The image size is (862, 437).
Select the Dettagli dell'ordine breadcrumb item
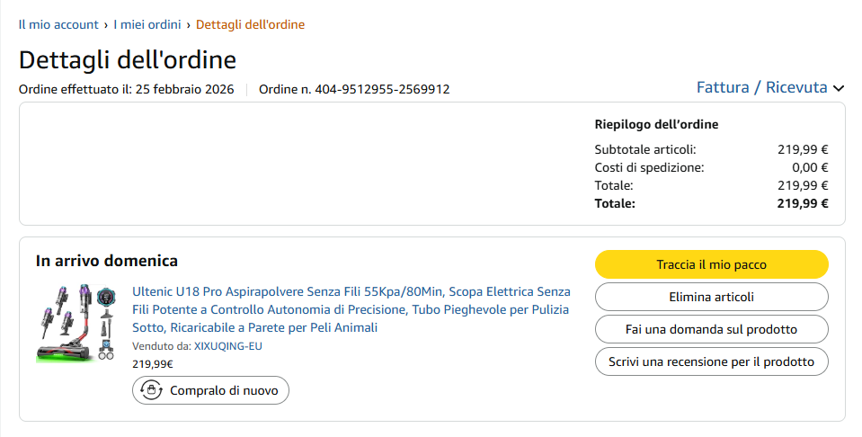pos(250,24)
